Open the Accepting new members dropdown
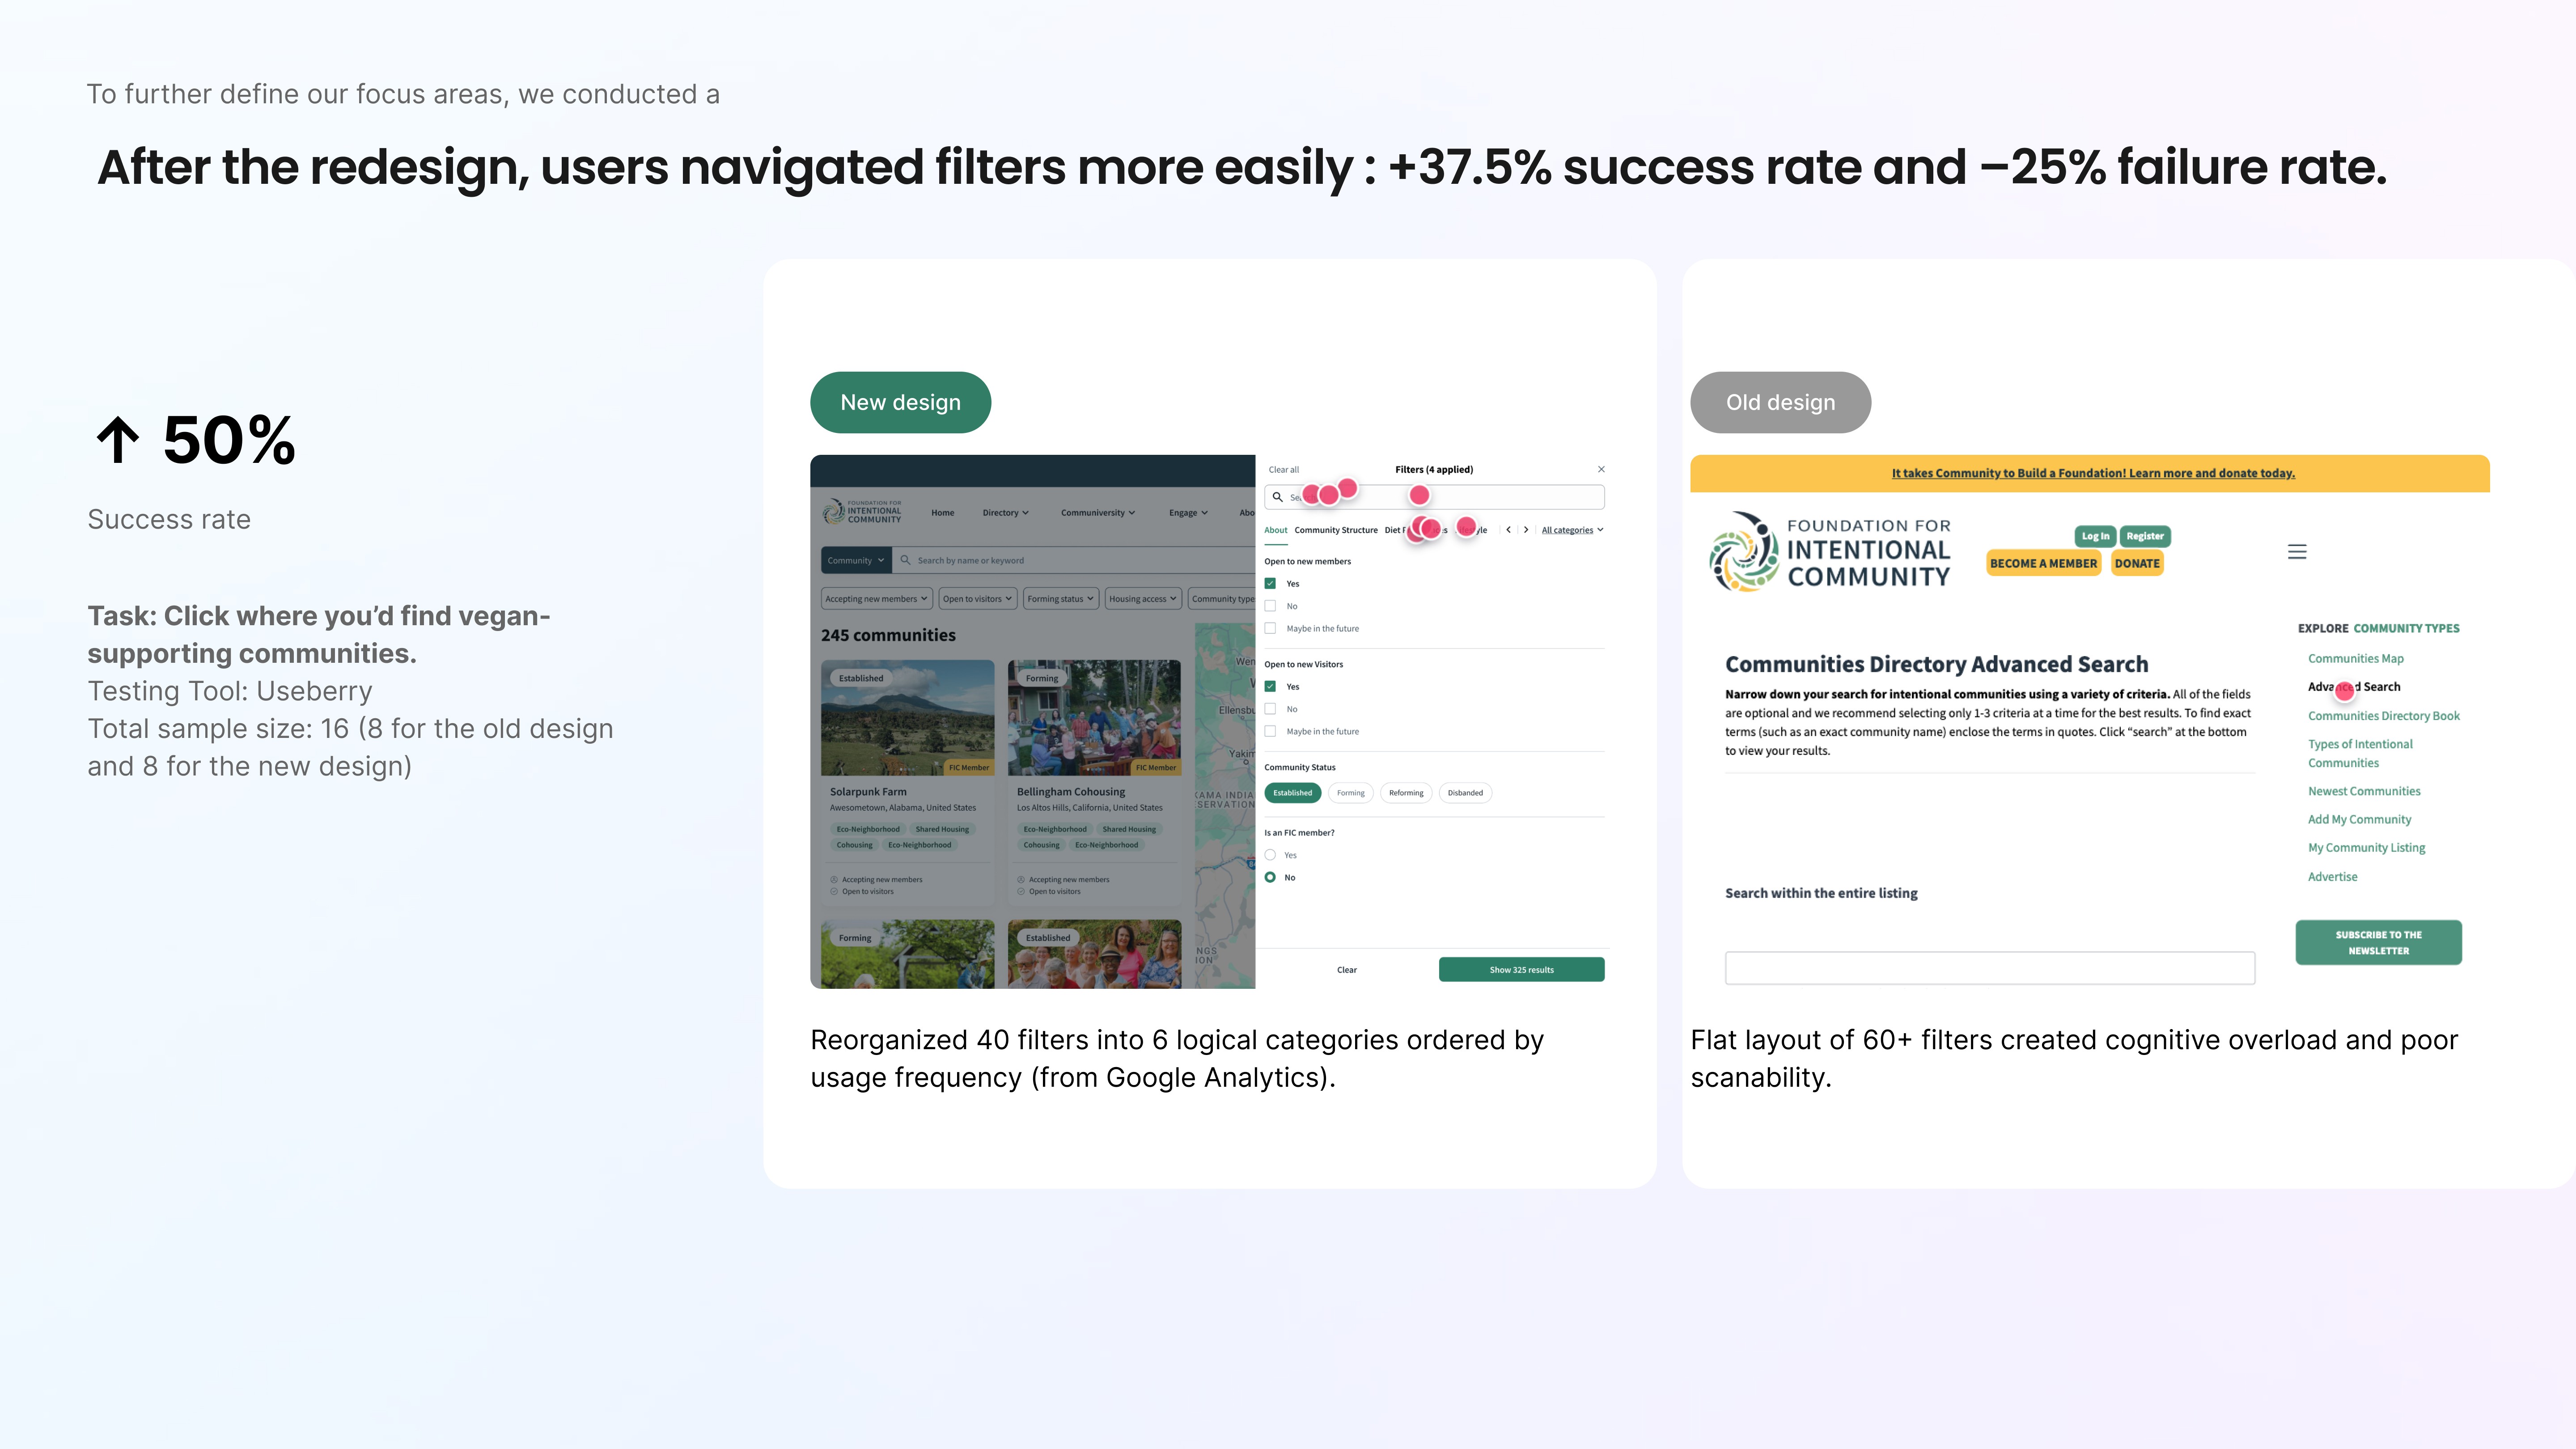 pyautogui.click(x=876, y=599)
